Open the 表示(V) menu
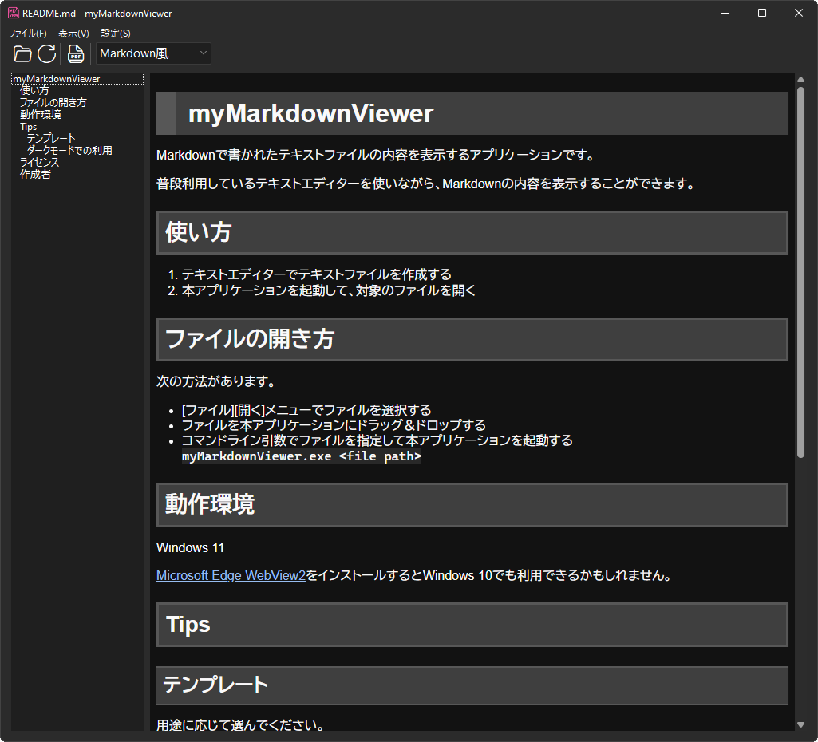The height and width of the screenshot is (742, 818). click(x=73, y=34)
